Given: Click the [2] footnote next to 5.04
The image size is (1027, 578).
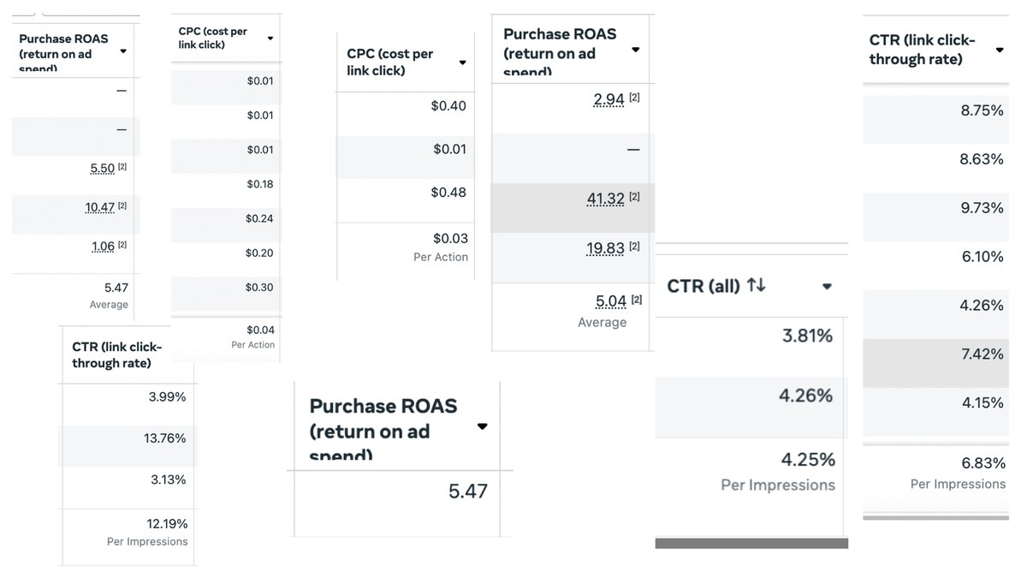Looking at the screenshot, I should coord(637,300).
